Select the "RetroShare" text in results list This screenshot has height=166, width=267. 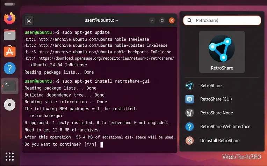pos(211,86)
